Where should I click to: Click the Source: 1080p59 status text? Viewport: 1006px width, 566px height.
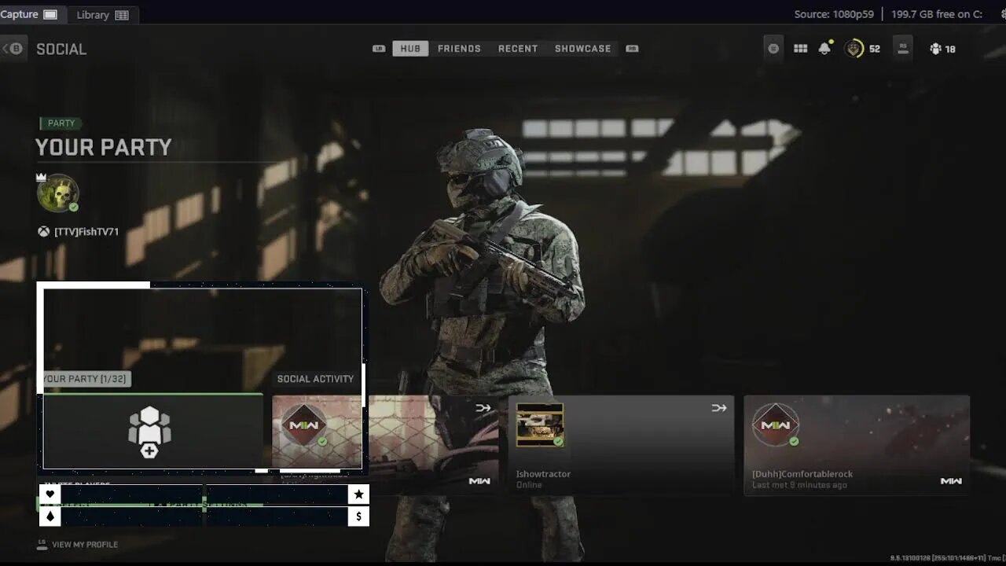point(833,14)
